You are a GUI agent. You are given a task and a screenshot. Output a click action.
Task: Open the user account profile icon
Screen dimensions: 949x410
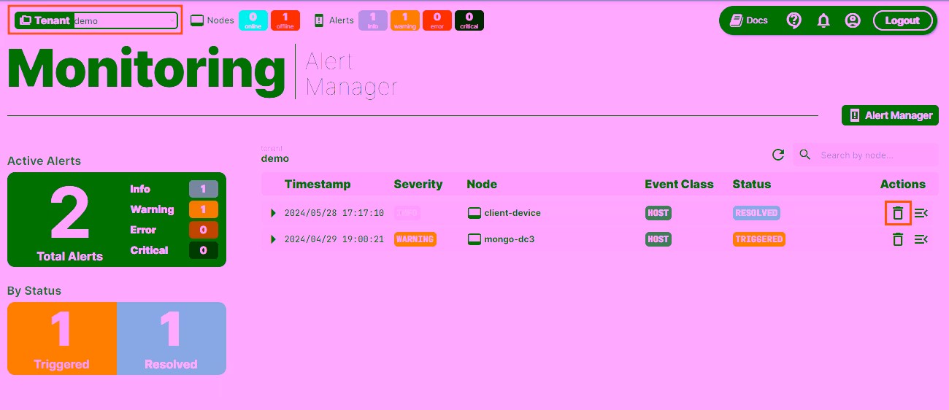coord(853,20)
